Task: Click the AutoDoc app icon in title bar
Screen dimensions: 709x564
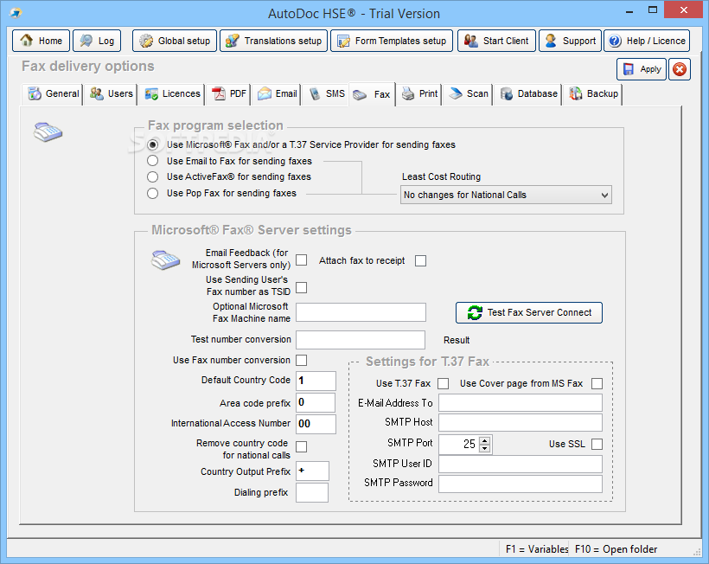Action: (16, 13)
